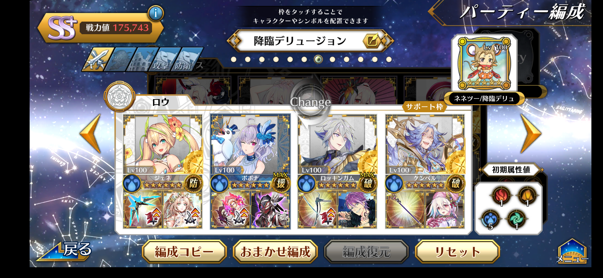Click おまかせ編成 auto-formation button
The image size is (603, 278).
point(275,252)
